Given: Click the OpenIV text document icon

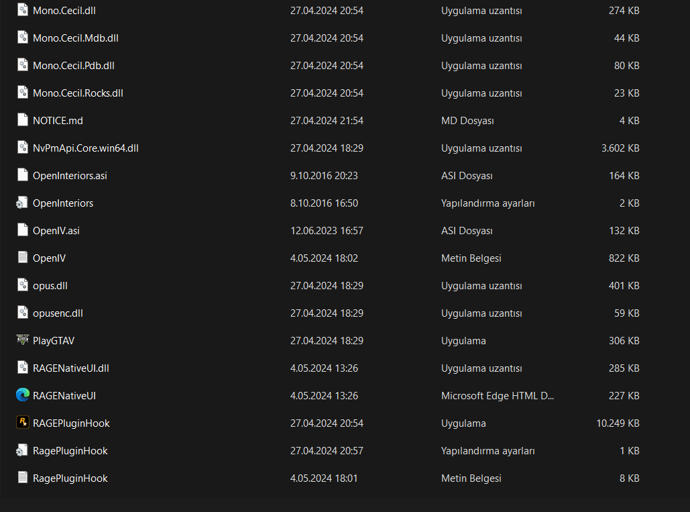Looking at the screenshot, I should (22, 257).
